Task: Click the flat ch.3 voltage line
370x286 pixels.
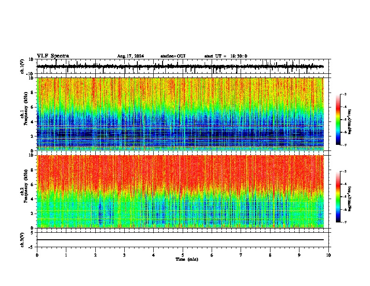Action: [180, 240]
